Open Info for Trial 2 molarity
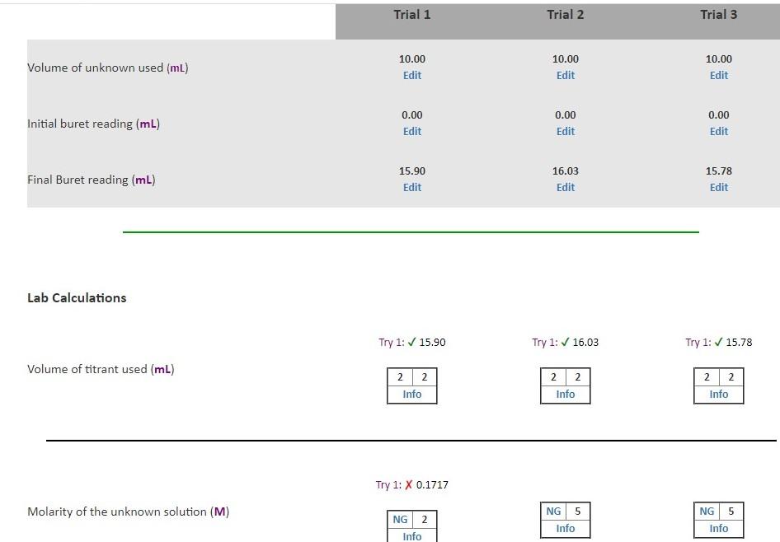 coord(565,528)
